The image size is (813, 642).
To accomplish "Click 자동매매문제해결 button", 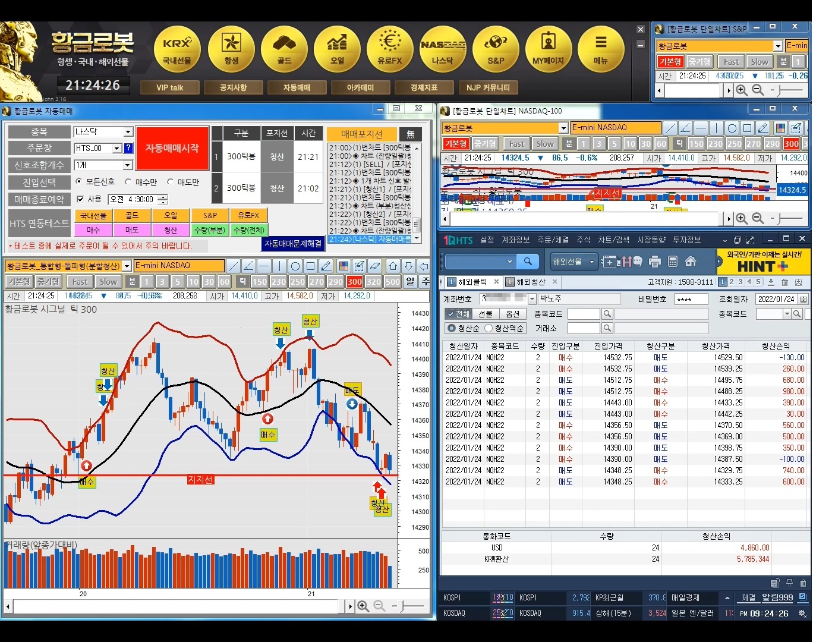I will click(x=293, y=243).
